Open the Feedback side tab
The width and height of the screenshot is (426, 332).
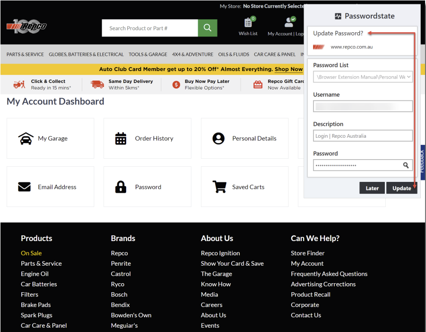(x=423, y=162)
